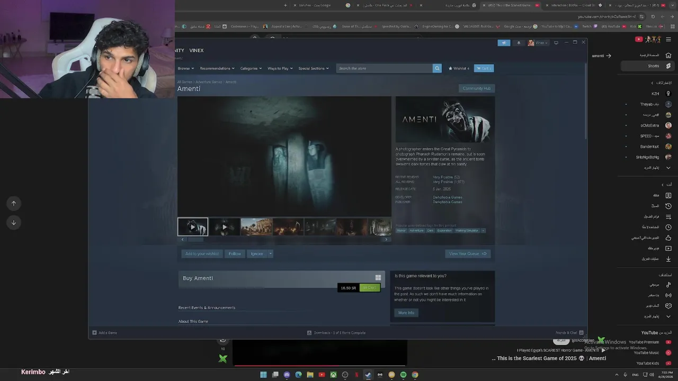Open YouTube liked videos icon

[x=668, y=238]
